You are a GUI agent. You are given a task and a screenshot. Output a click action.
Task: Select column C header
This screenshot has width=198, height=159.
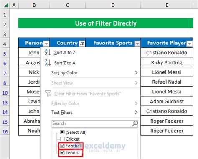pyautogui.click(x=68, y=5)
